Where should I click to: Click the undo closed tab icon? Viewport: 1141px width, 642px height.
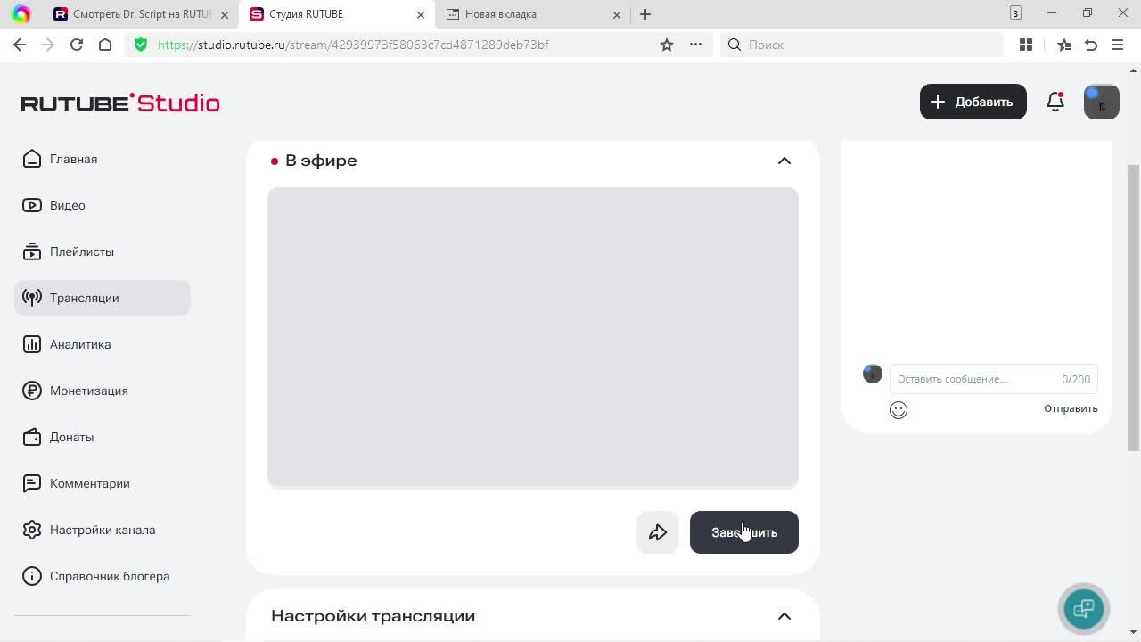click(1091, 45)
